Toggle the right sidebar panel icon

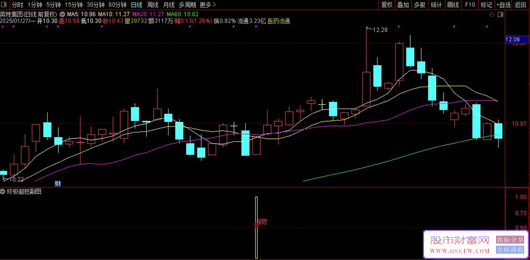click(x=501, y=15)
